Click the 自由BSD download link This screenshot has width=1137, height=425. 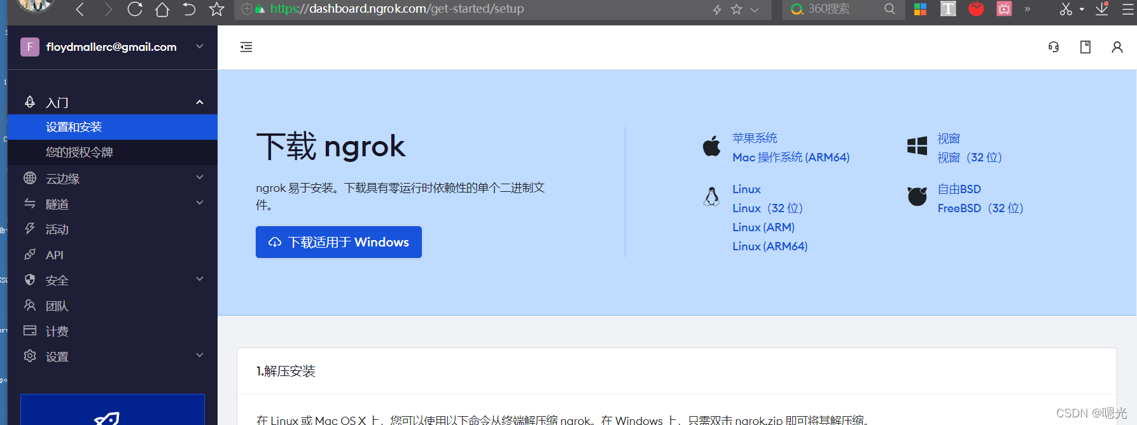coord(959,189)
